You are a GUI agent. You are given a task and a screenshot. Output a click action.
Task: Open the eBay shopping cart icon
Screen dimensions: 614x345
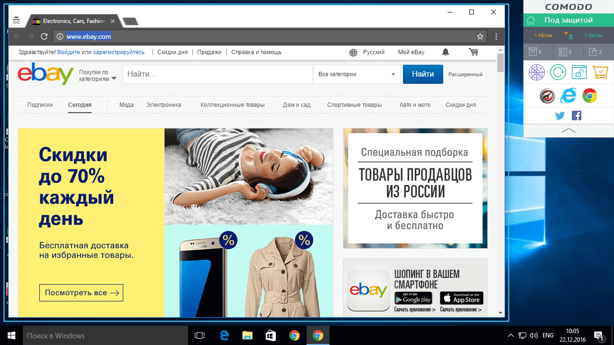(473, 52)
